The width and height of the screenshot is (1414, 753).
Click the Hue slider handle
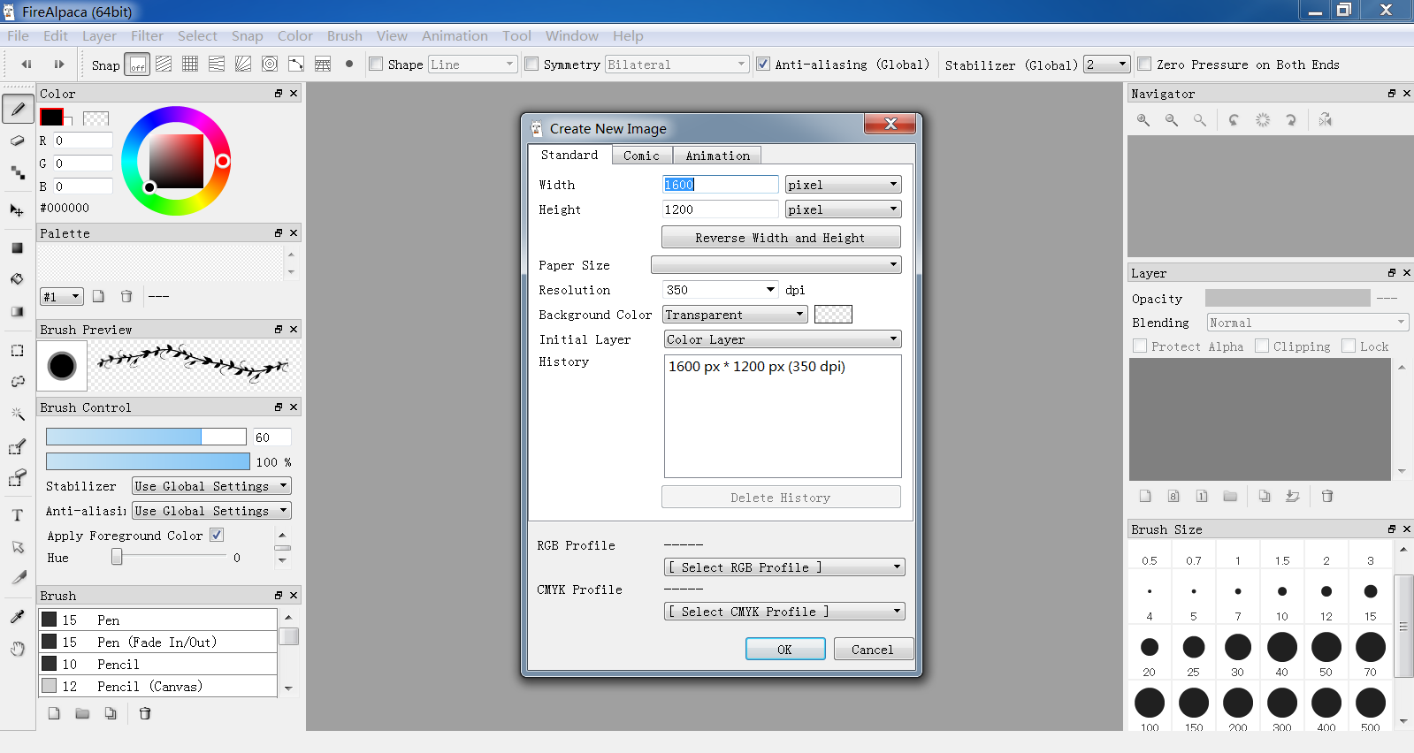[x=117, y=558]
